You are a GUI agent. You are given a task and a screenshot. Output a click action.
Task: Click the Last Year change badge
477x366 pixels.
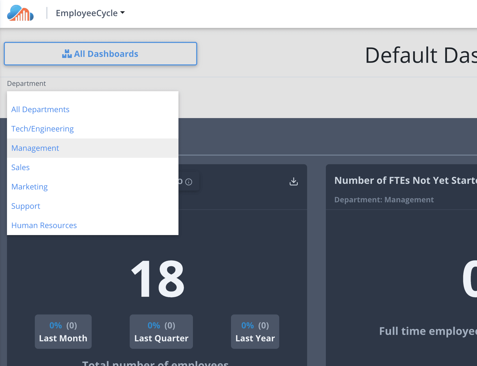255,332
